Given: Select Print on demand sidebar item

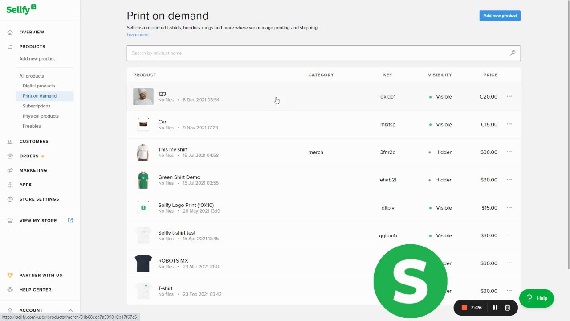Looking at the screenshot, I should (x=45, y=96).
